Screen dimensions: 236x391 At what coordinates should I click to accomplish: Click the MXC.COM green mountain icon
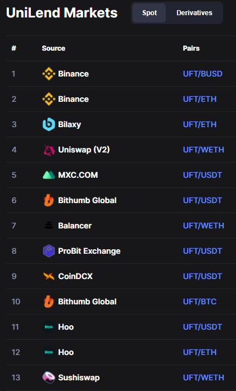[x=48, y=175]
